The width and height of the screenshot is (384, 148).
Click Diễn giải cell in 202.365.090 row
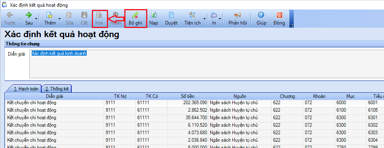click(x=55, y=103)
